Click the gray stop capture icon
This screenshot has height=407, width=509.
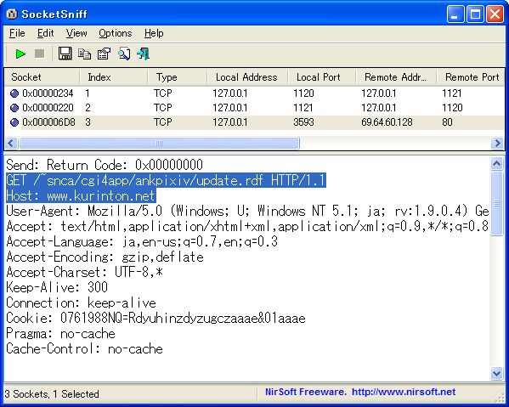click(40, 54)
